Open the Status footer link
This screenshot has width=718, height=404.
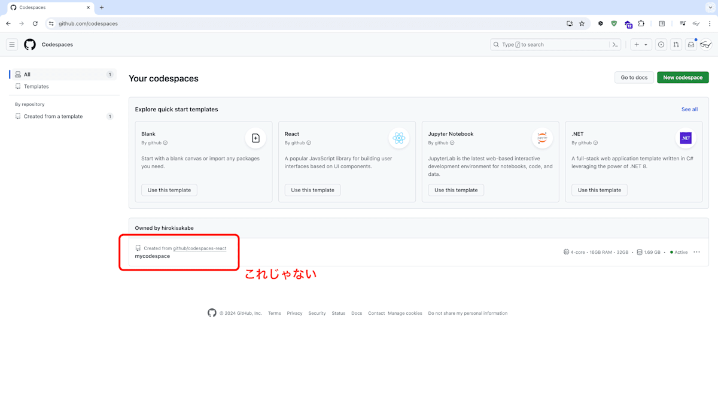click(x=339, y=313)
